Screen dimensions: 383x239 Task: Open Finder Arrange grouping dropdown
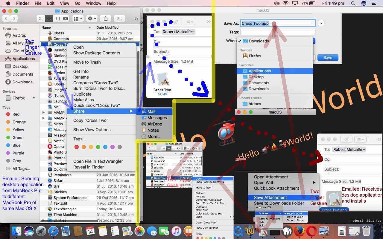pyautogui.click(x=78, y=19)
